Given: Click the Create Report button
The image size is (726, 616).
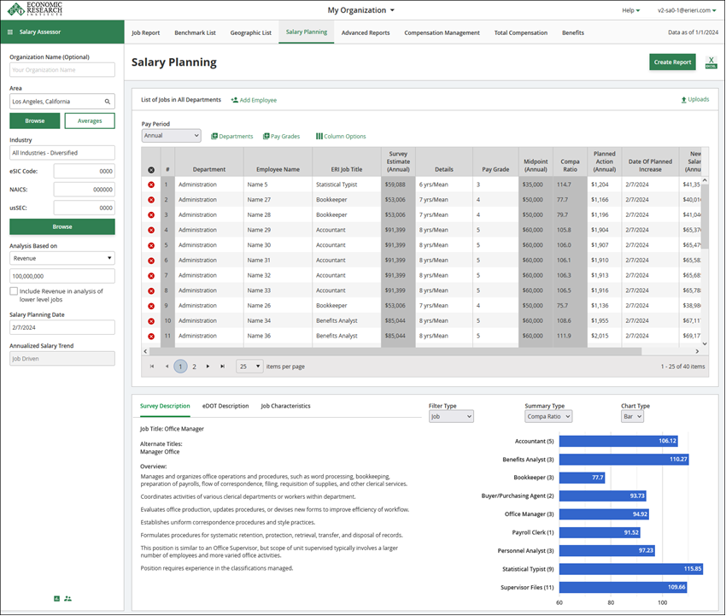Looking at the screenshot, I should click(672, 62).
